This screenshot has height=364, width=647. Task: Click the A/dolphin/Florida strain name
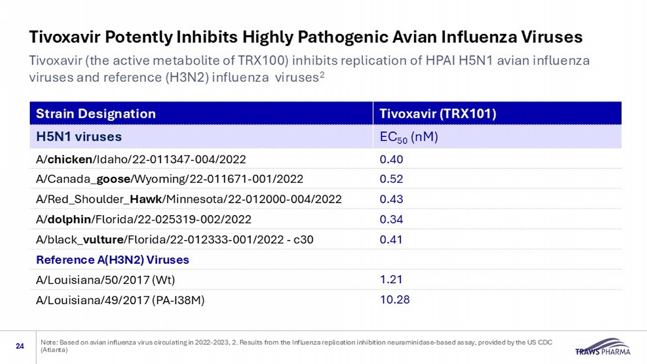(144, 220)
